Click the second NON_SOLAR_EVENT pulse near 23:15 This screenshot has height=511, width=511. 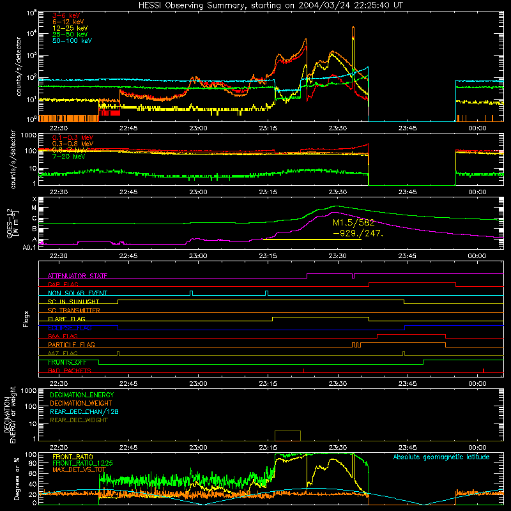266,293
